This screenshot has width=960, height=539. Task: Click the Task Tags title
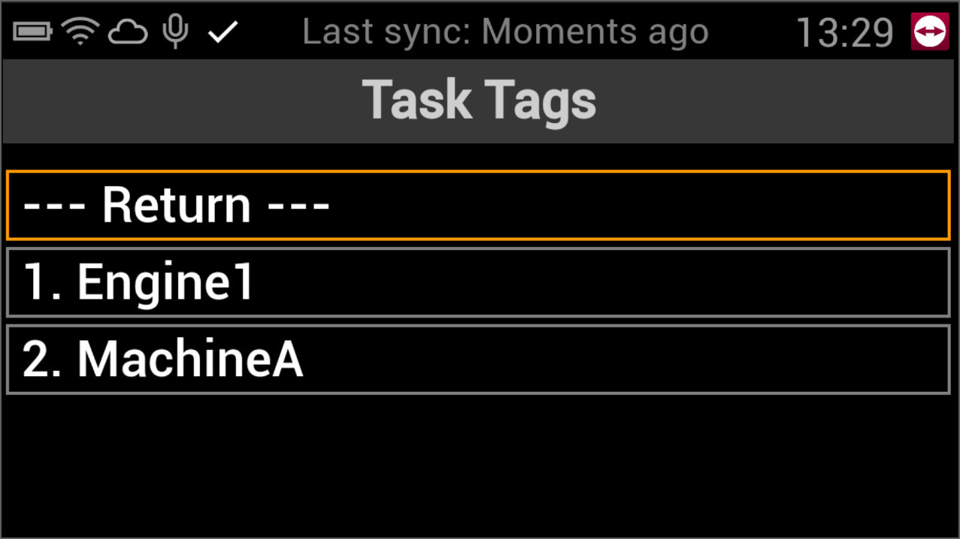480,100
